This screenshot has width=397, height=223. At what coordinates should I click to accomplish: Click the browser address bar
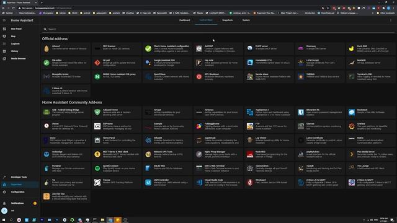click(167, 8)
